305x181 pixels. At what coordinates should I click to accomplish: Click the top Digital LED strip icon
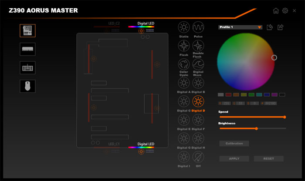click(150, 30)
